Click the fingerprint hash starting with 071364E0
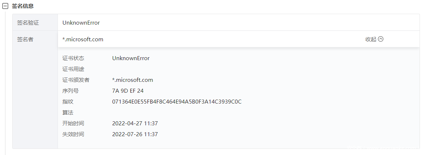The width and height of the screenshot is (425, 155). (177, 101)
